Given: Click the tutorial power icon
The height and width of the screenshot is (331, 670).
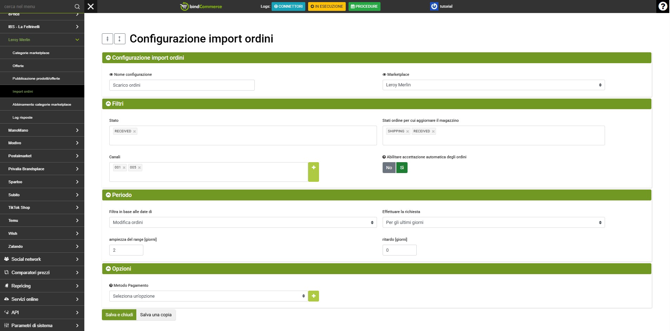Looking at the screenshot, I should (434, 6).
